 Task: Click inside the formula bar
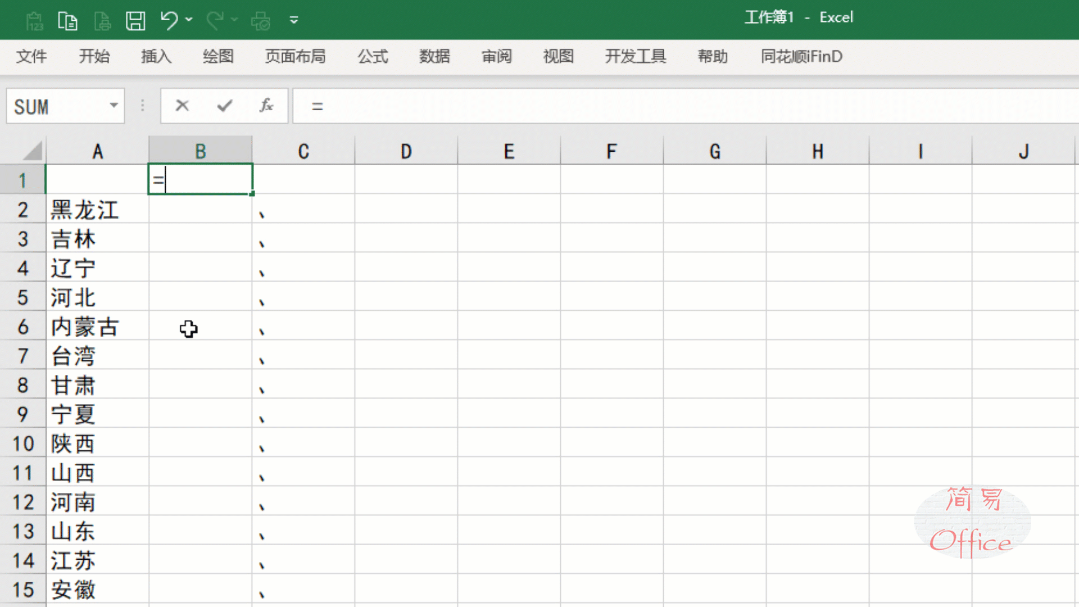point(686,106)
